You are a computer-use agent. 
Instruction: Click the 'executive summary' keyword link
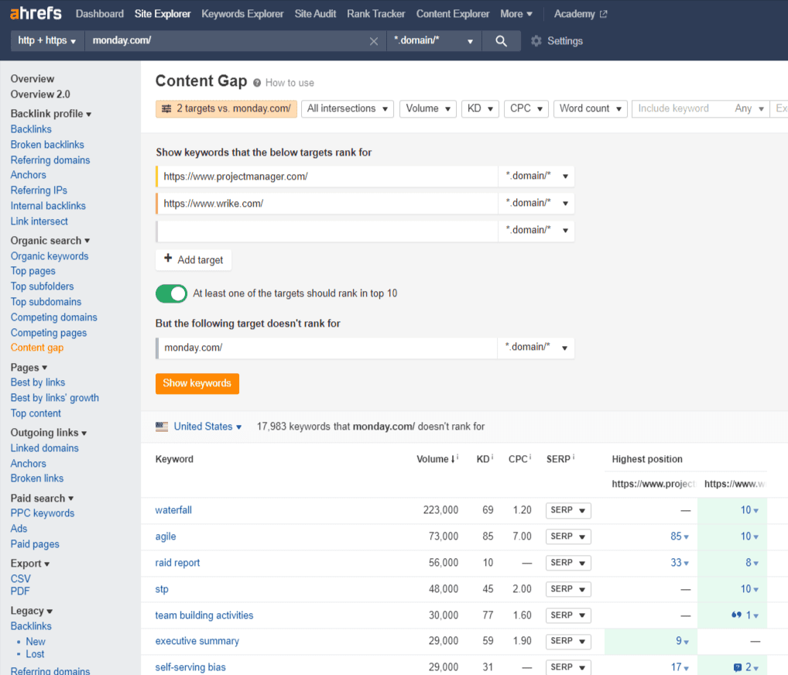click(x=197, y=641)
